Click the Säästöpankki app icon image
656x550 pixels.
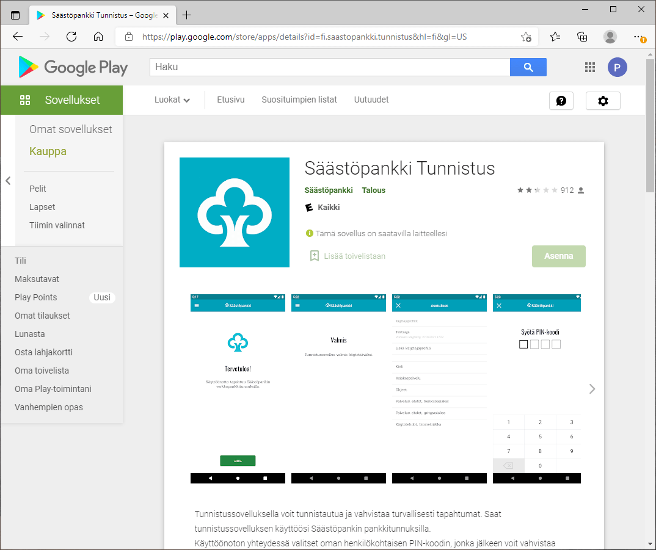(235, 212)
